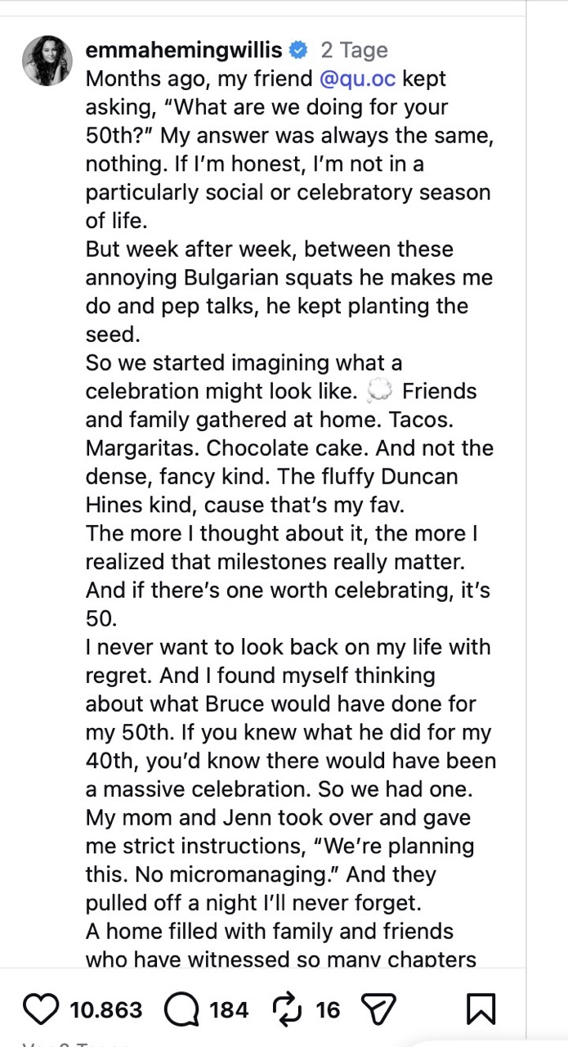View the 10.863 likes count
Image resolution: width=568 pixels, height=1047 pixels.
(106, 1010)
